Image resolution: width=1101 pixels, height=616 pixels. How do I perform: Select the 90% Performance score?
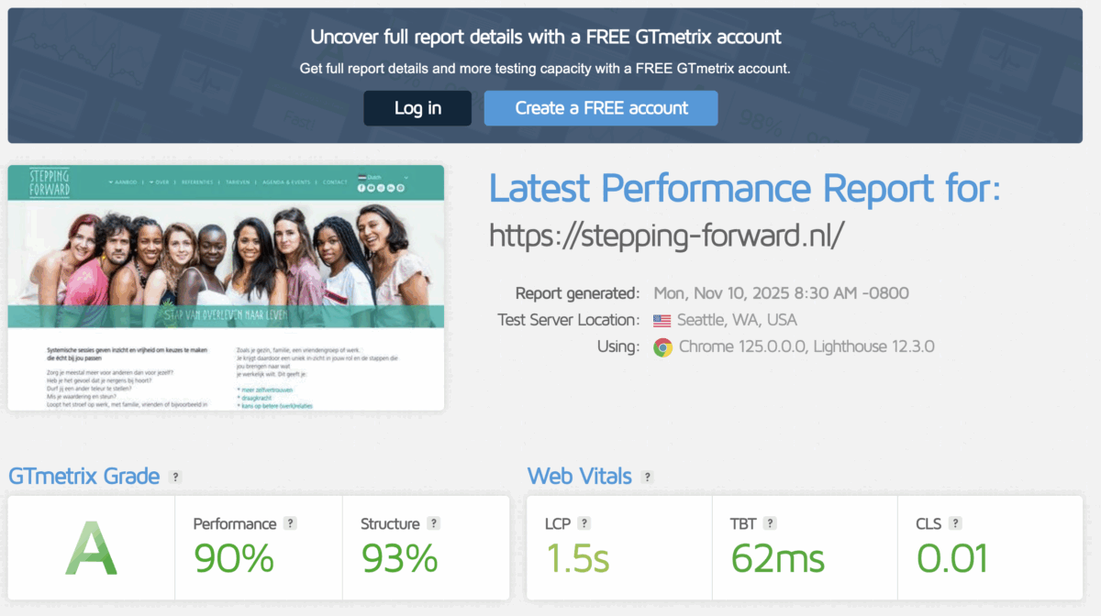coord(234,557)
